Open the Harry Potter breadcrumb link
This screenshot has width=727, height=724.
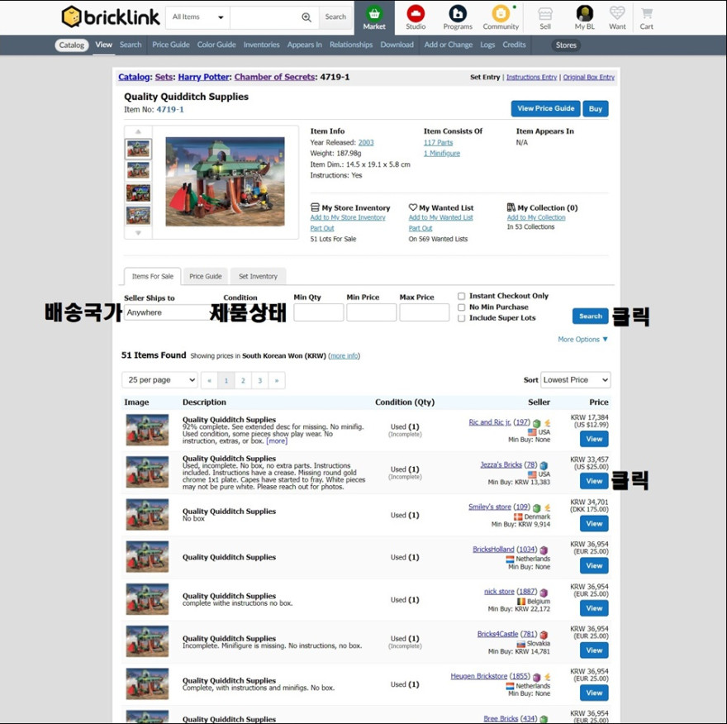(x=204, y=77)
